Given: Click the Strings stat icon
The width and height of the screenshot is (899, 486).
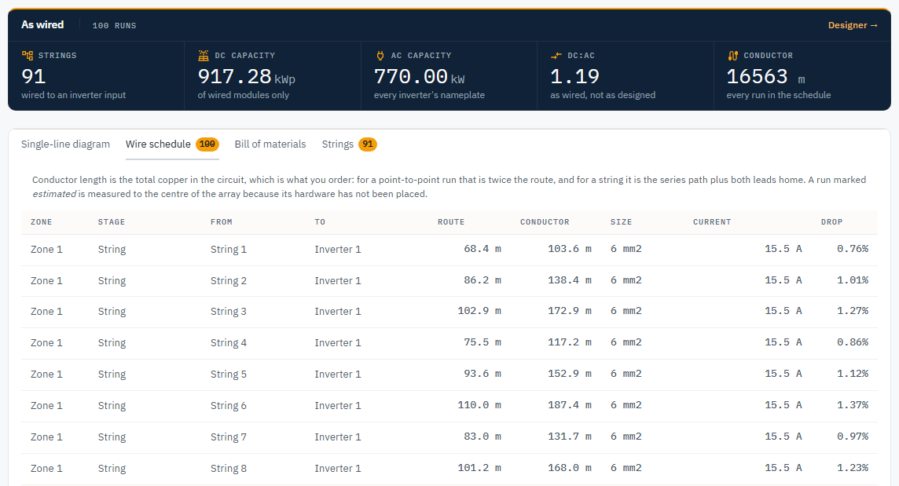Looking at the screenshot, I should 27,56.
